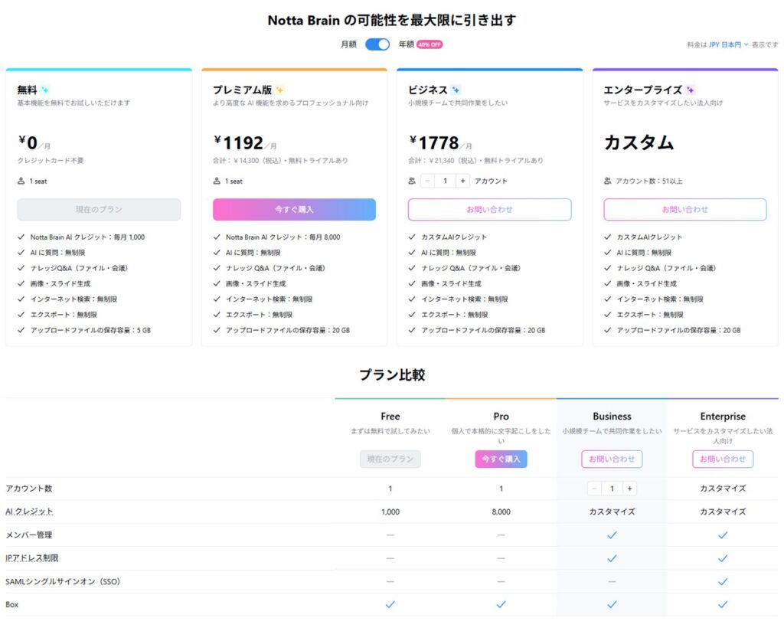Click the account number field in ビジネス card

pyautogui.click(x=445, y=181)
